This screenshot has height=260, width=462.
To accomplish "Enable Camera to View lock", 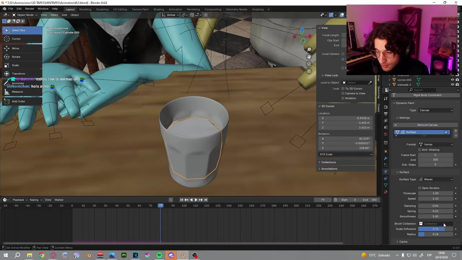I will [x=343, y=94].
